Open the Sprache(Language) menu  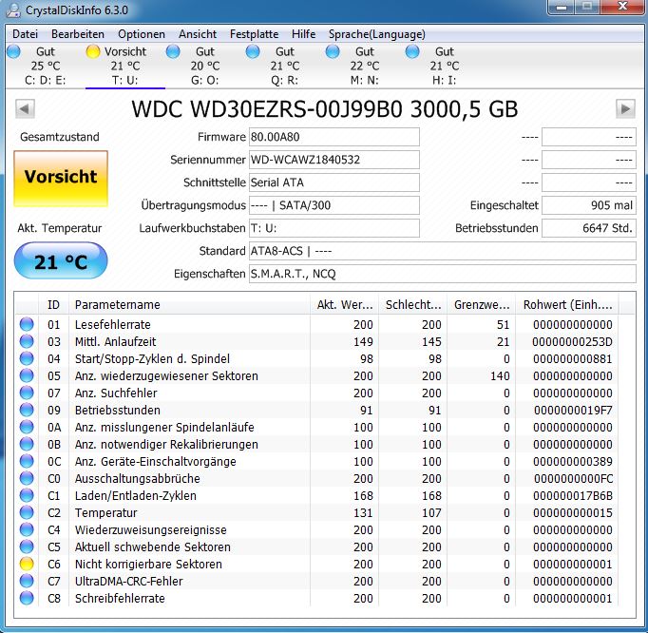(377, 34)
